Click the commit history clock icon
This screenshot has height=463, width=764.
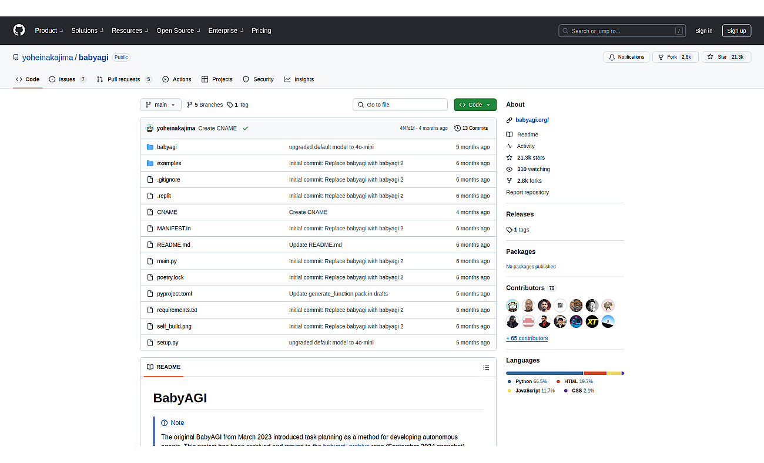(x=457, y=128)
